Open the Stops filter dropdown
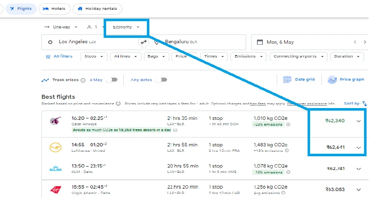Image resolution: width=369 pixels, height=198 pixels. coord(94,57)
